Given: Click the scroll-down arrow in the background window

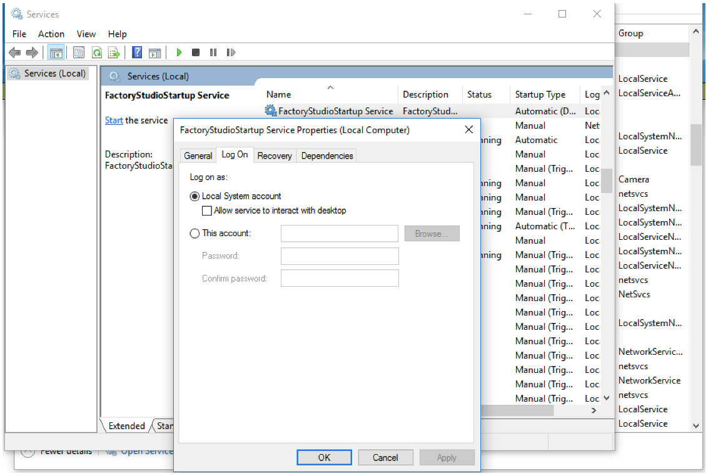Looking at the screenshot, I should pos(696,425).
